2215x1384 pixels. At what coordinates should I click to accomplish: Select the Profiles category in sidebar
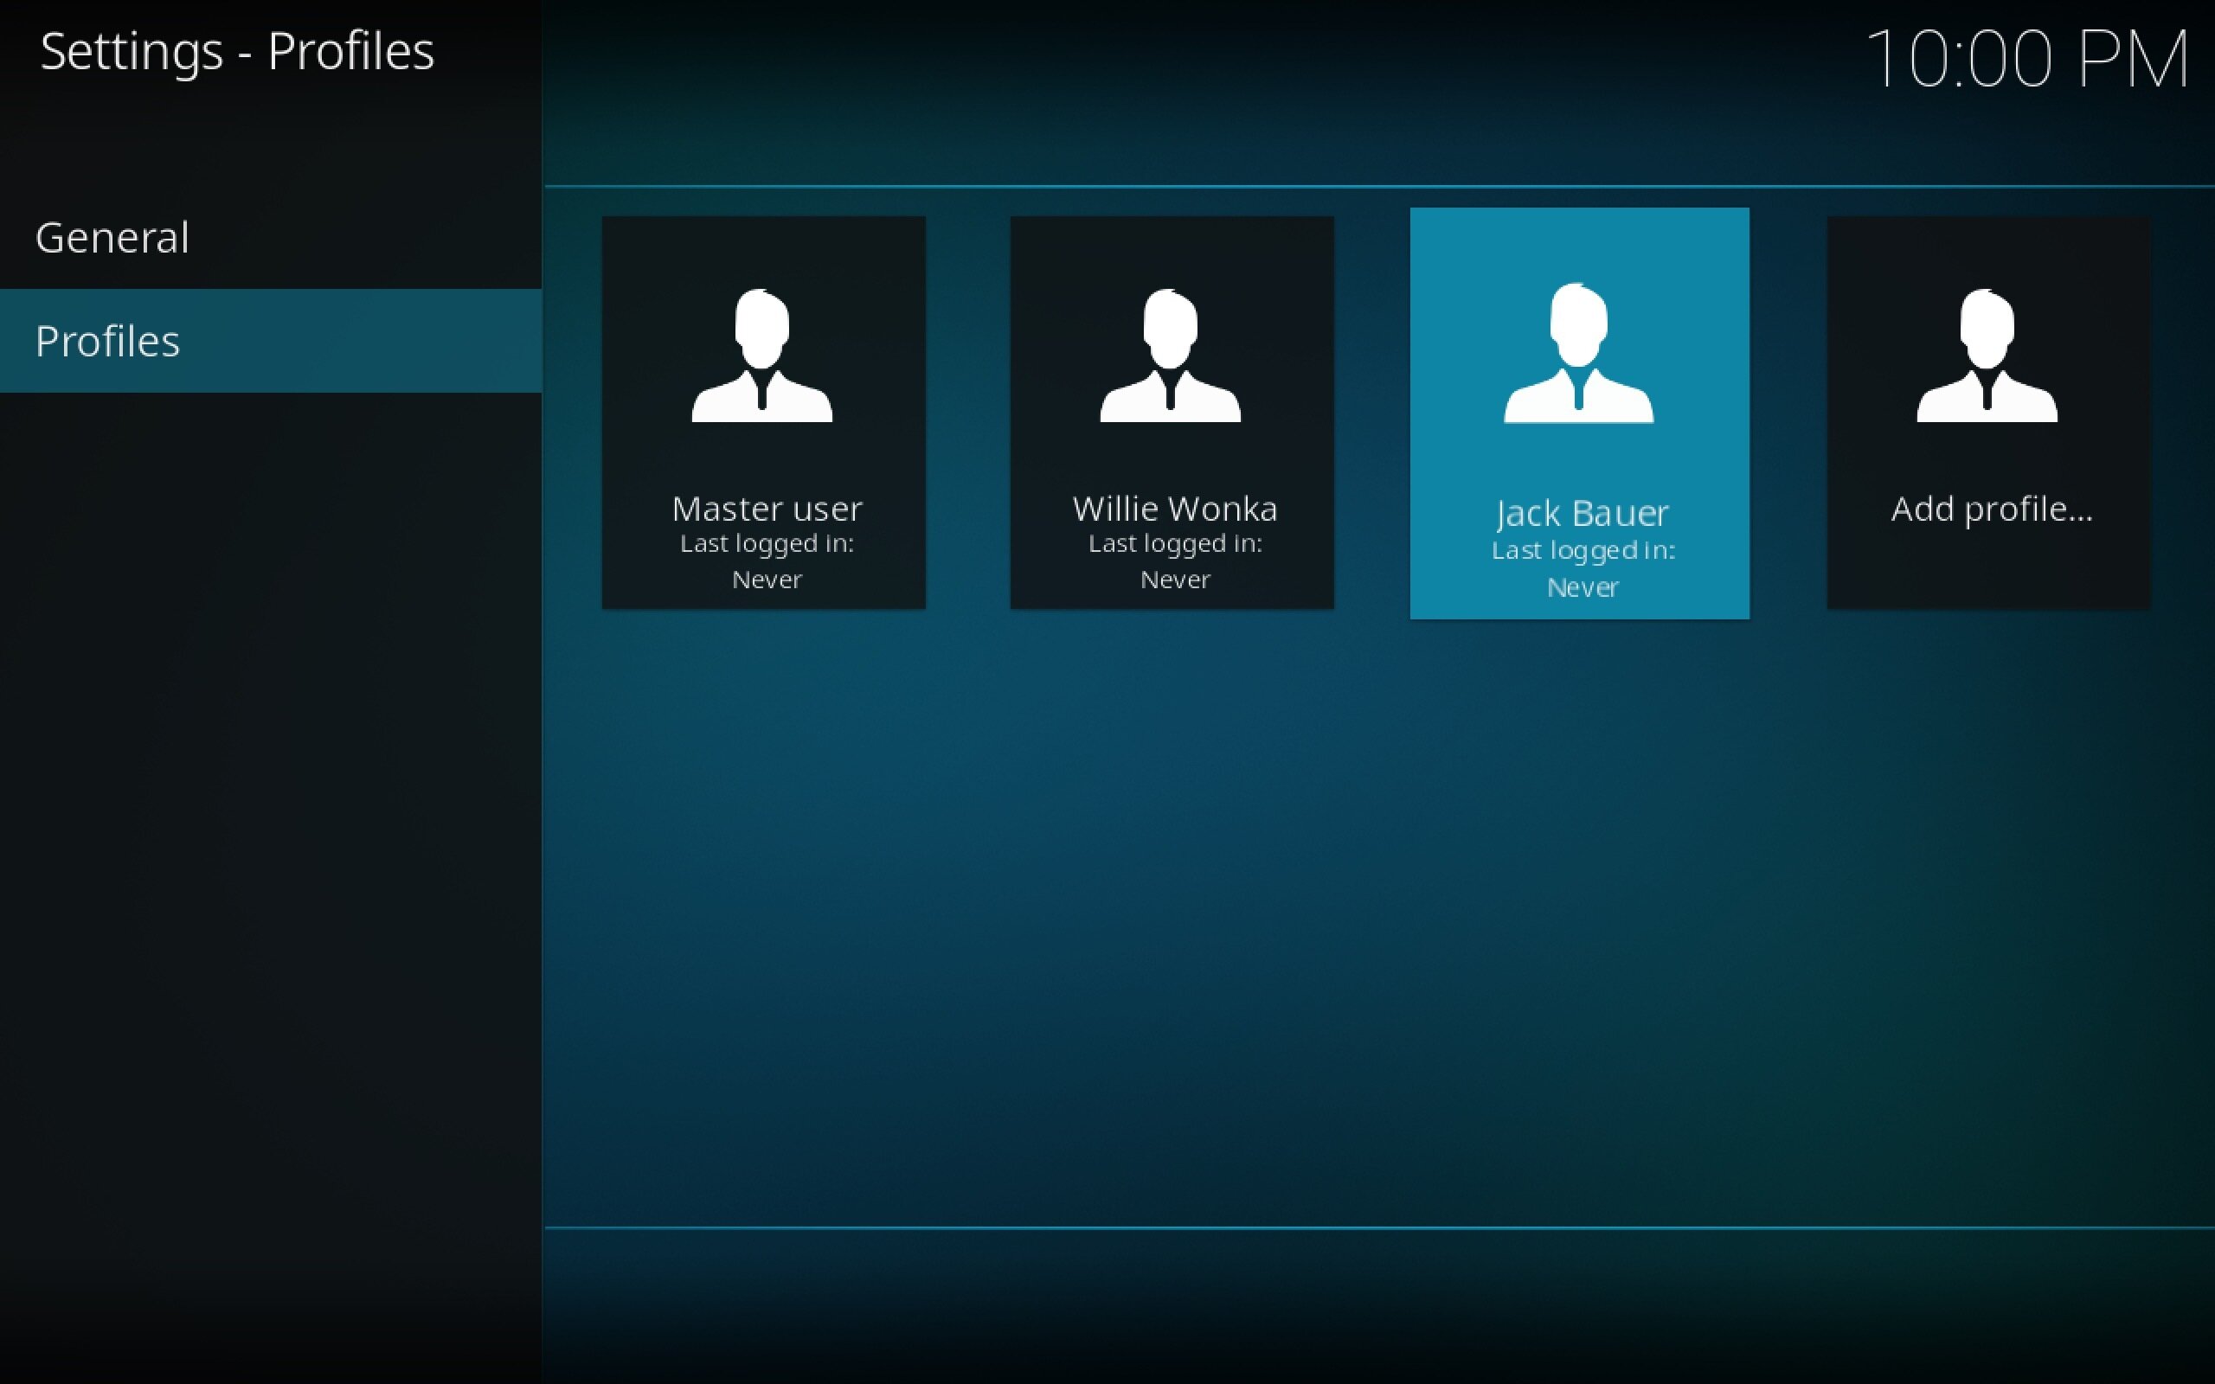[108, 342]
